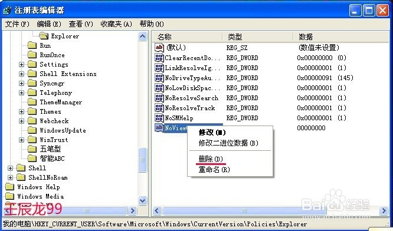The image size is (393, 231).
Task: Click the 智能ABC folder icon
Action: [32, 159]
